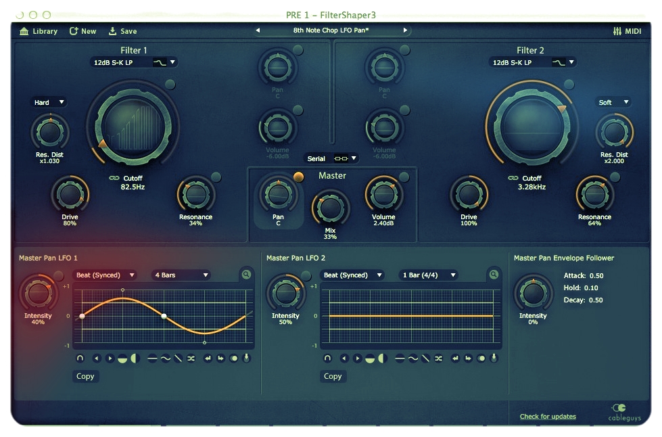
Task: Click the Master Mix knob
Action: [330, 207]
